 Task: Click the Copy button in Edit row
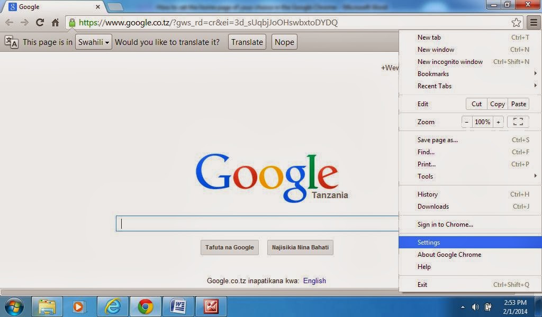[498, 104]
